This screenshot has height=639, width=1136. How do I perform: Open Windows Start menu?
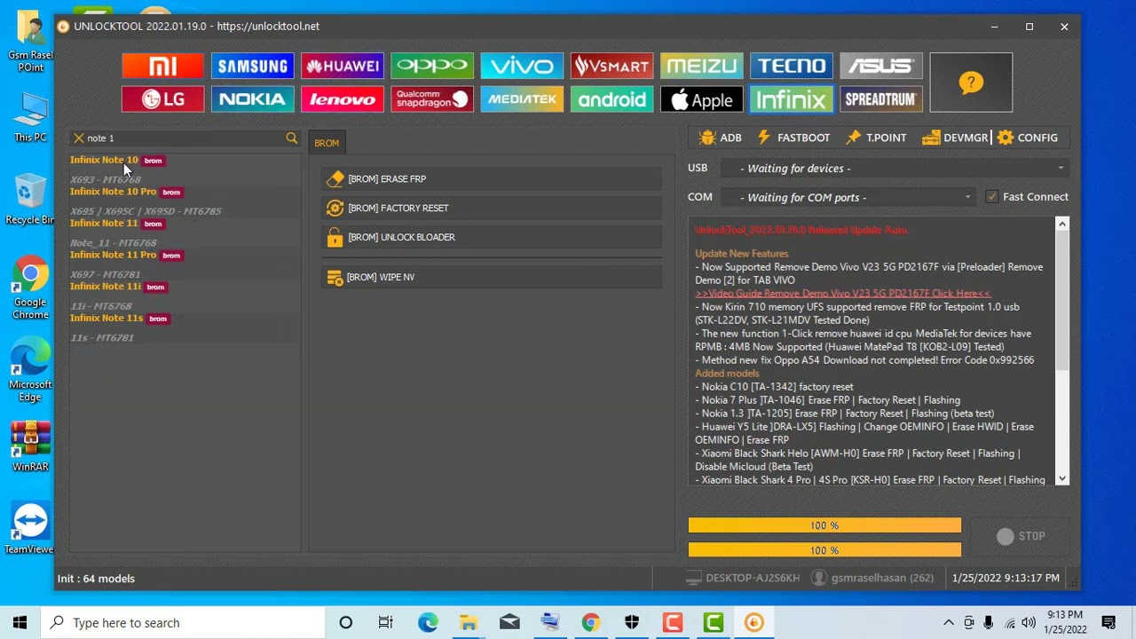click(x=20, y=623)
